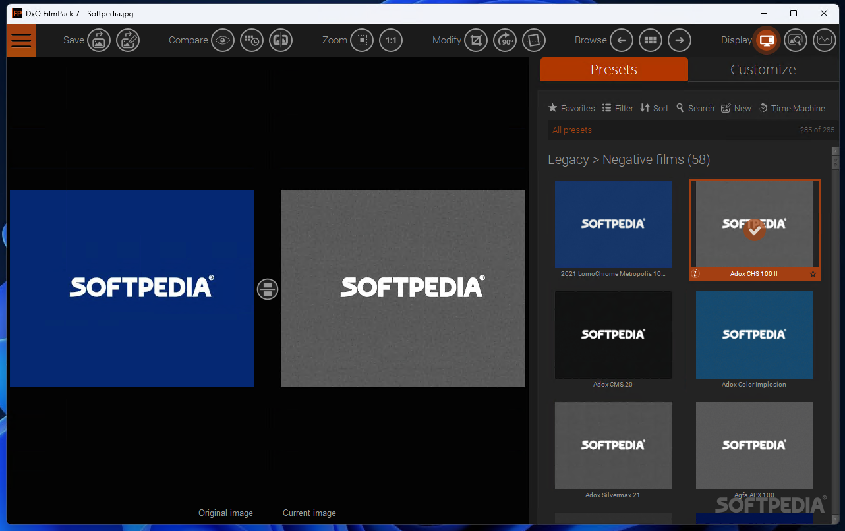Screen dimensions: 845x531
Task: Click the split-view divider handle
Action: pyautogui.click(x=268, y=289)
